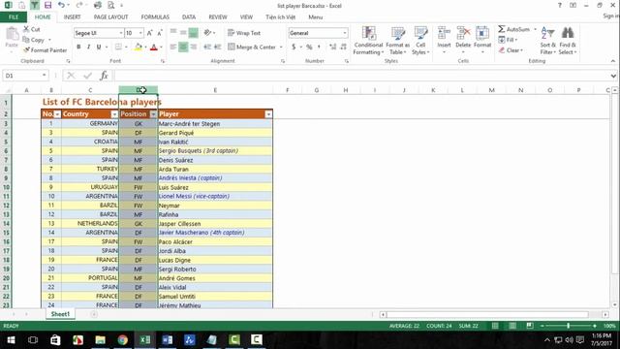Screen dimensions: 620x349
Task: Click Increase Decimal icon
Action: click(332, 48)
